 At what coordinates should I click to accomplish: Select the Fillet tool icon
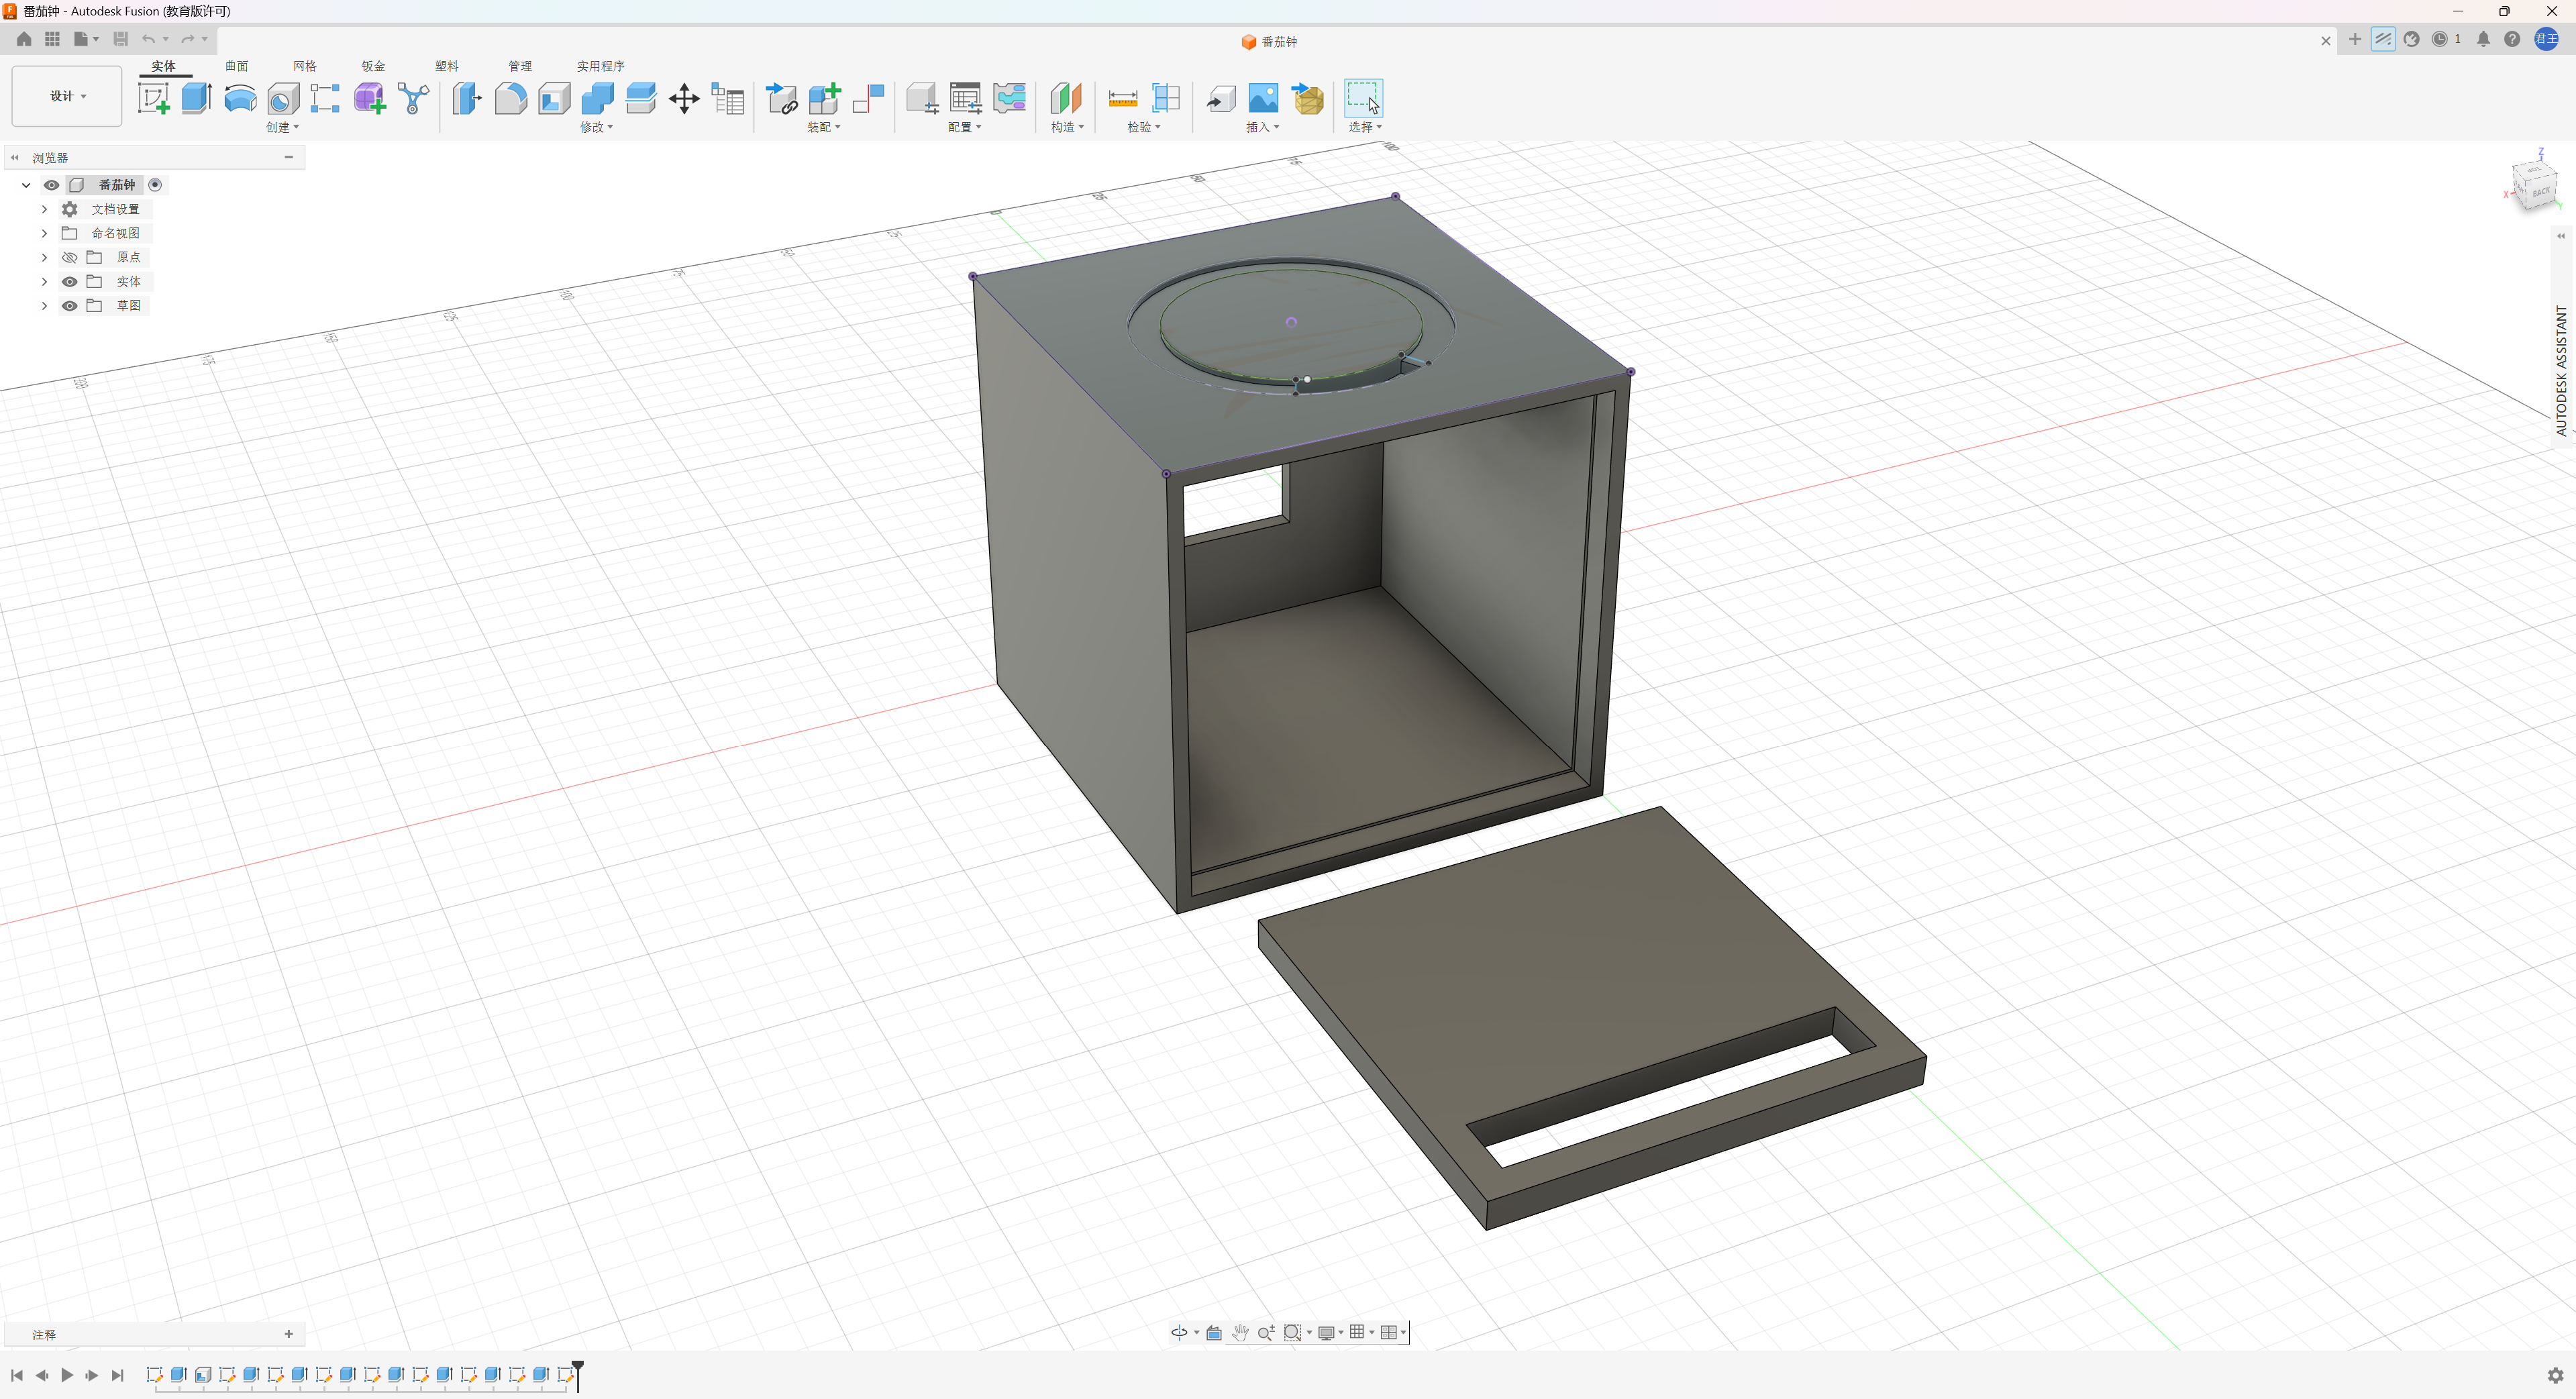510,98
